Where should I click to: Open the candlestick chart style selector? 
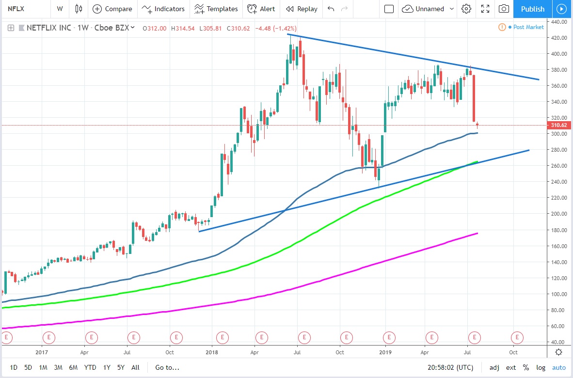(79, 9)
